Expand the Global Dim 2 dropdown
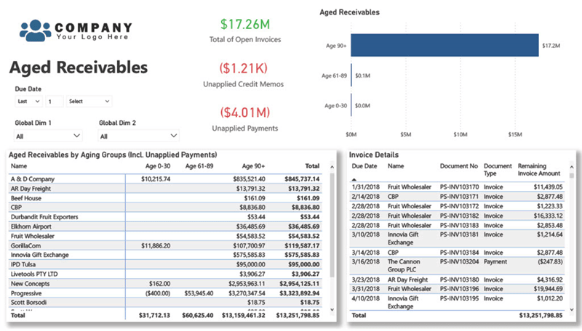 tap(138, 136)
